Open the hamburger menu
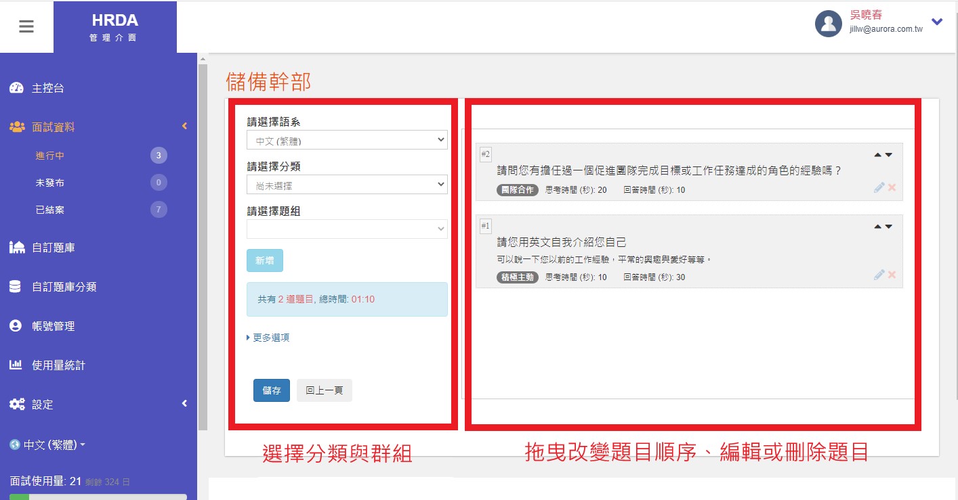 coord(26,27)
